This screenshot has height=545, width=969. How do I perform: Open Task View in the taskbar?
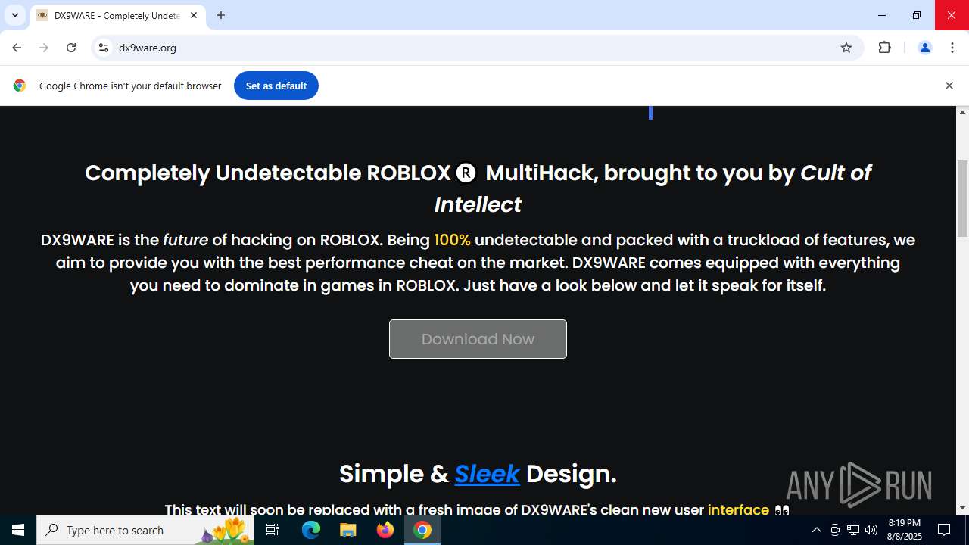pyautogui.click(x=273, y=530)
